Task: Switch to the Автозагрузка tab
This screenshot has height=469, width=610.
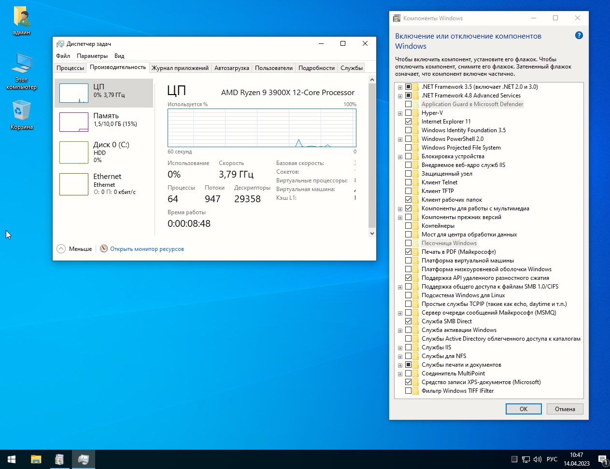Action: pos(231,68)
